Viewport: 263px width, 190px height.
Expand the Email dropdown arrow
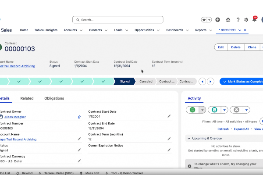246,110
